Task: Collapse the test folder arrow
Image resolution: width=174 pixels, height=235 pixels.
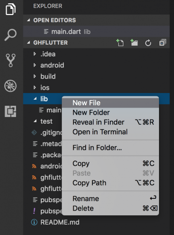Action: click(x=35, y=121)
